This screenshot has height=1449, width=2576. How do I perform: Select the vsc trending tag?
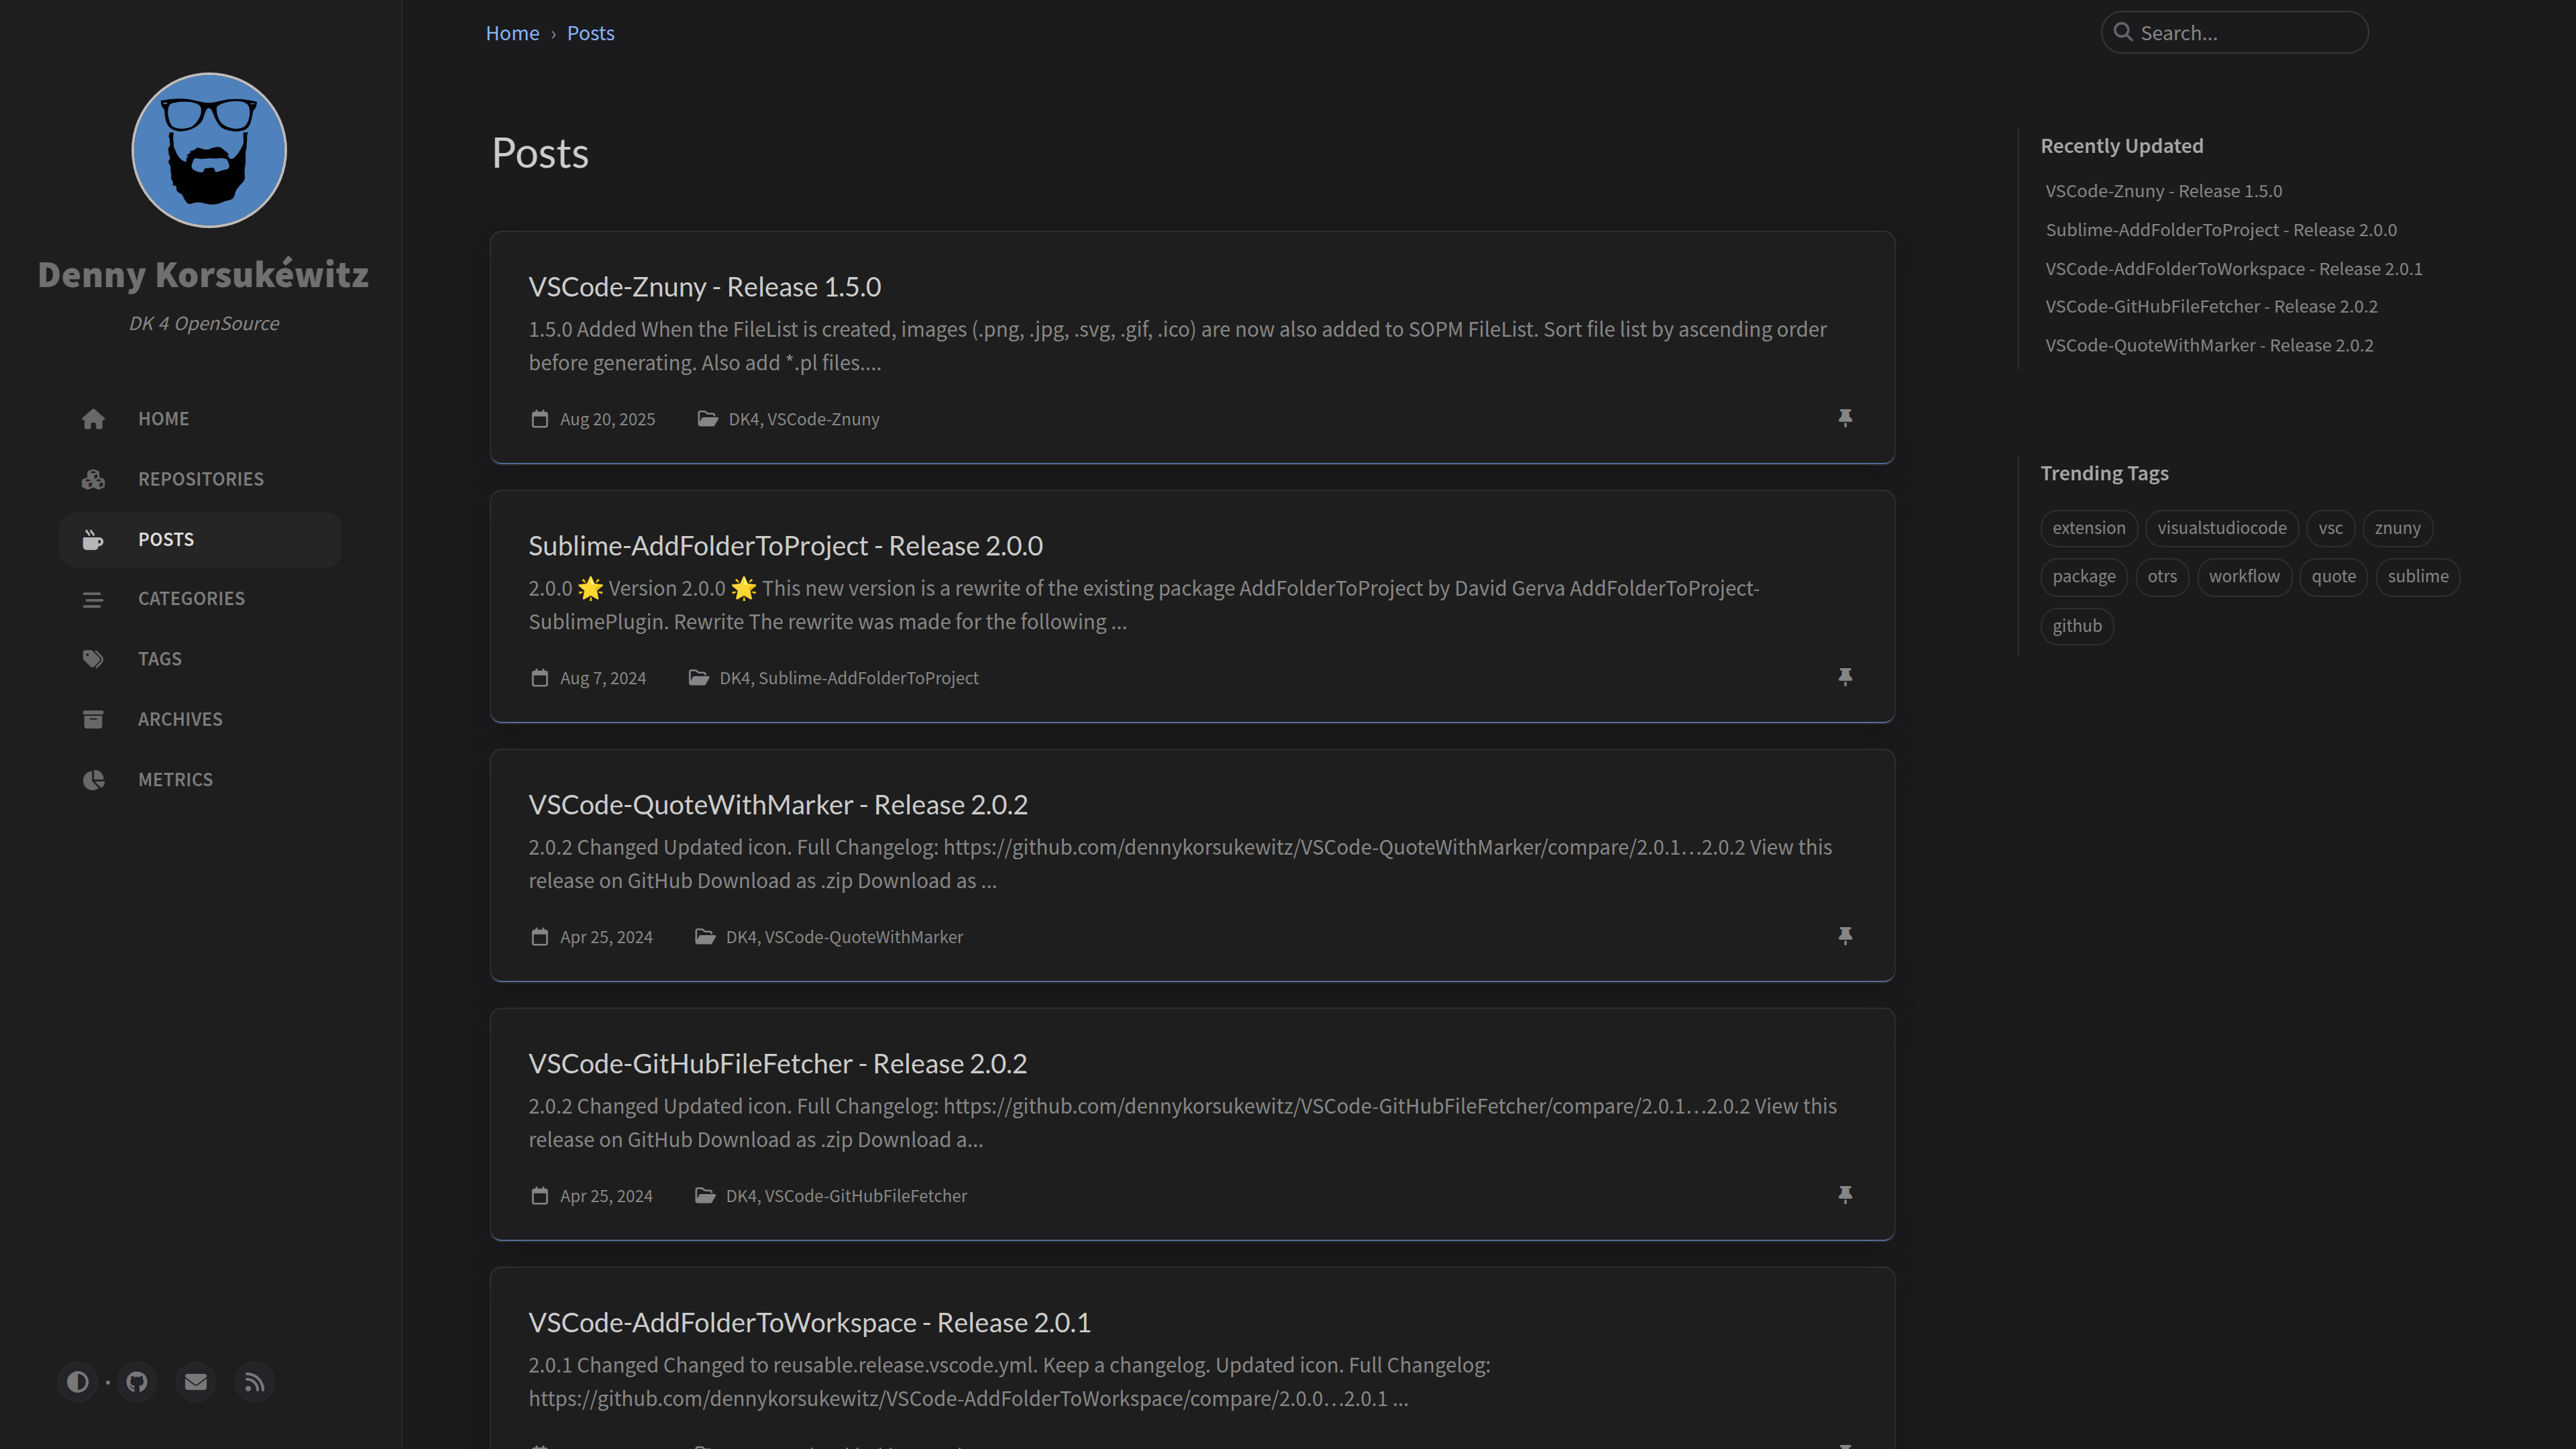coord(2330,528)
